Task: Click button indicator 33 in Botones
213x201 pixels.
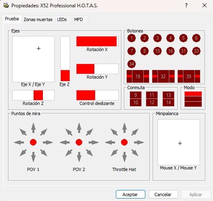Action: point(196,51)
